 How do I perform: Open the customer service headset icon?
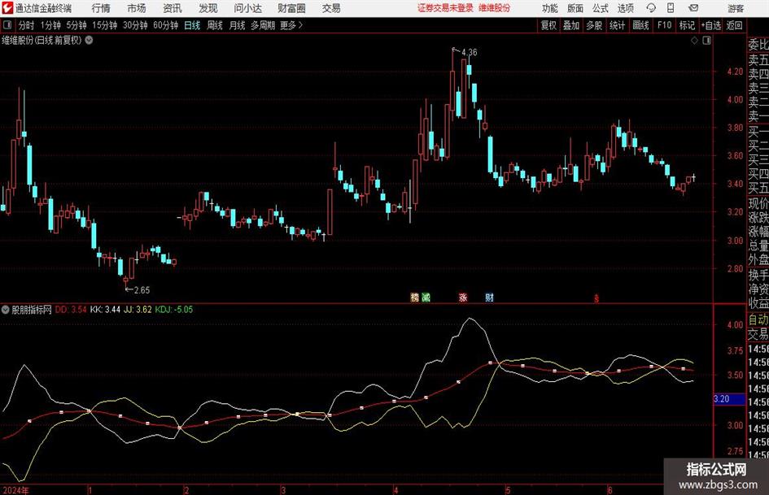[651, 8]
